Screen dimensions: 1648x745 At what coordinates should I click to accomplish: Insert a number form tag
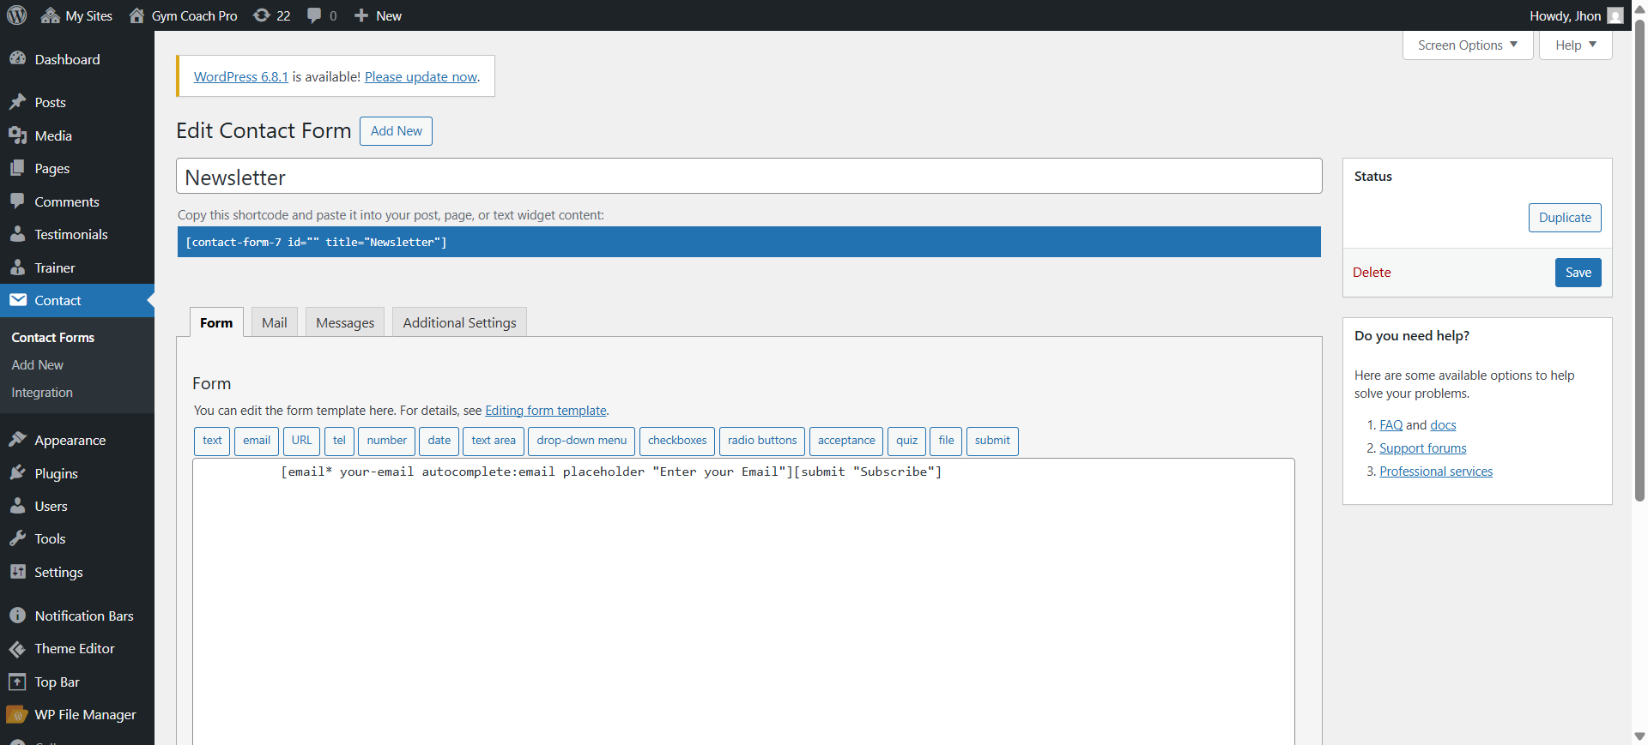(386, 441)
